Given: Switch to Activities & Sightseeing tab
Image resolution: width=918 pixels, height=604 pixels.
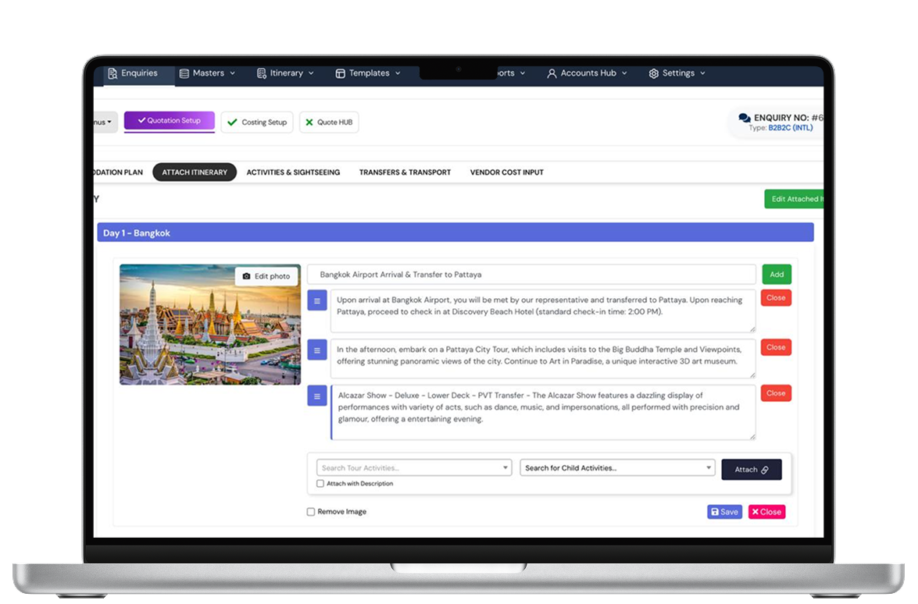Looking at the screenshot, I should pyautogui.click(x=293, y=172).
